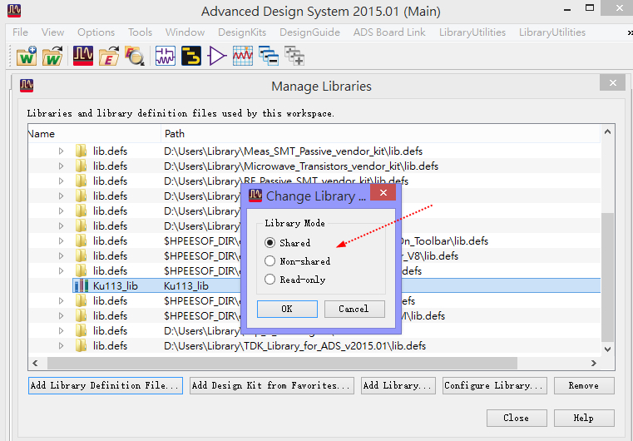This screenshot has height=441, width=633.
Task: Expand the lib.defs entry ending in n_Toolbar
Action: pos(61,240)
